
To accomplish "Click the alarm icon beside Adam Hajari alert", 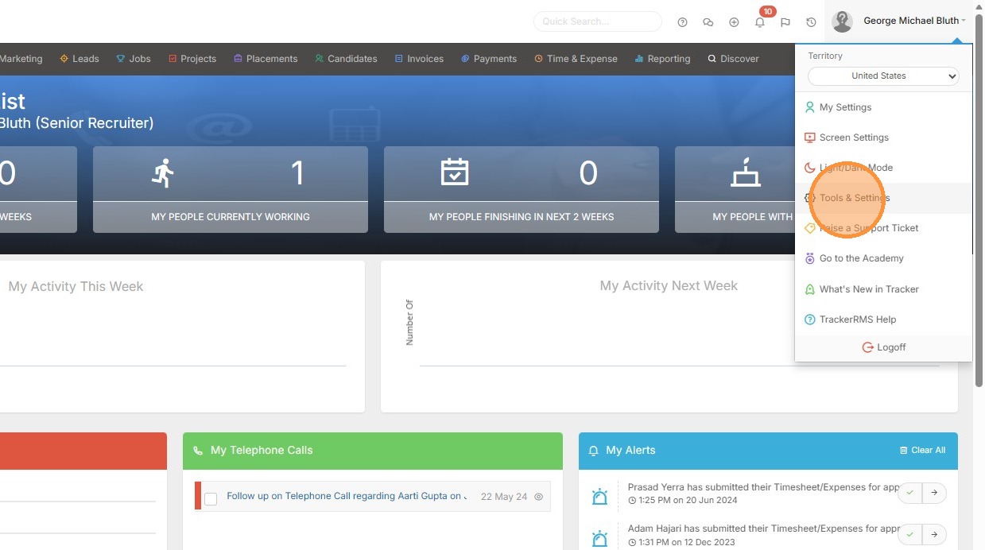I will point(600,539).
